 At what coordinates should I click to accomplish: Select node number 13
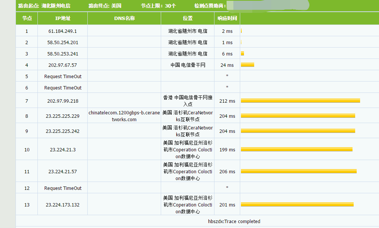27,205
